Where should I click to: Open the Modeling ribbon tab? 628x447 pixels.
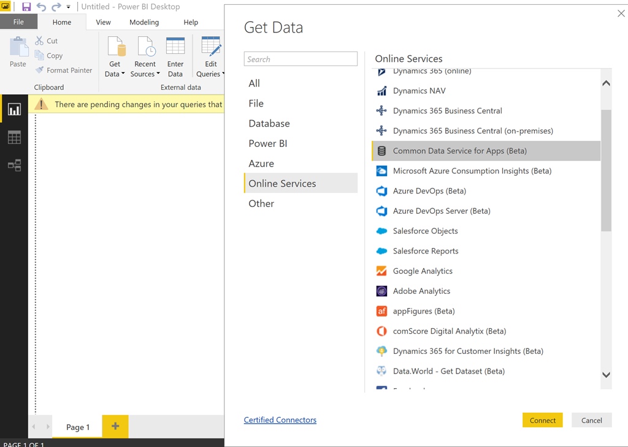point(144,22)
